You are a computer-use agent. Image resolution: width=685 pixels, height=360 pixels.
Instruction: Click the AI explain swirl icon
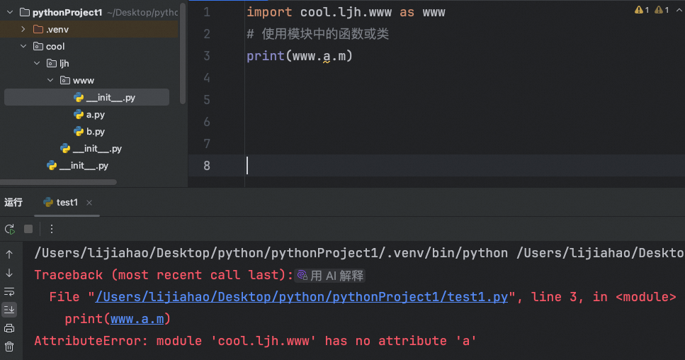[x=302, y=275]
